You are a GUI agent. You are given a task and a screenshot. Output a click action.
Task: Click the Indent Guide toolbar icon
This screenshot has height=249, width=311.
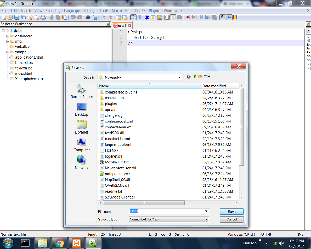pyautogui.click(x=147, y=17)
